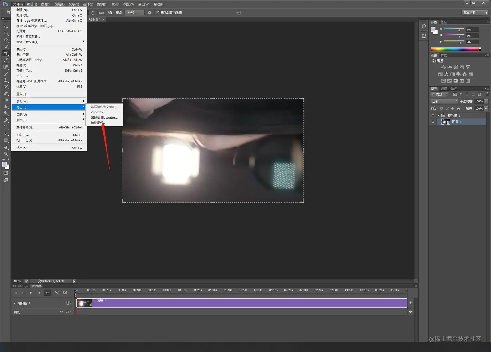The image size is (491, 352).
Task: Select the Quick Selection tool
Action: (6, 47)
